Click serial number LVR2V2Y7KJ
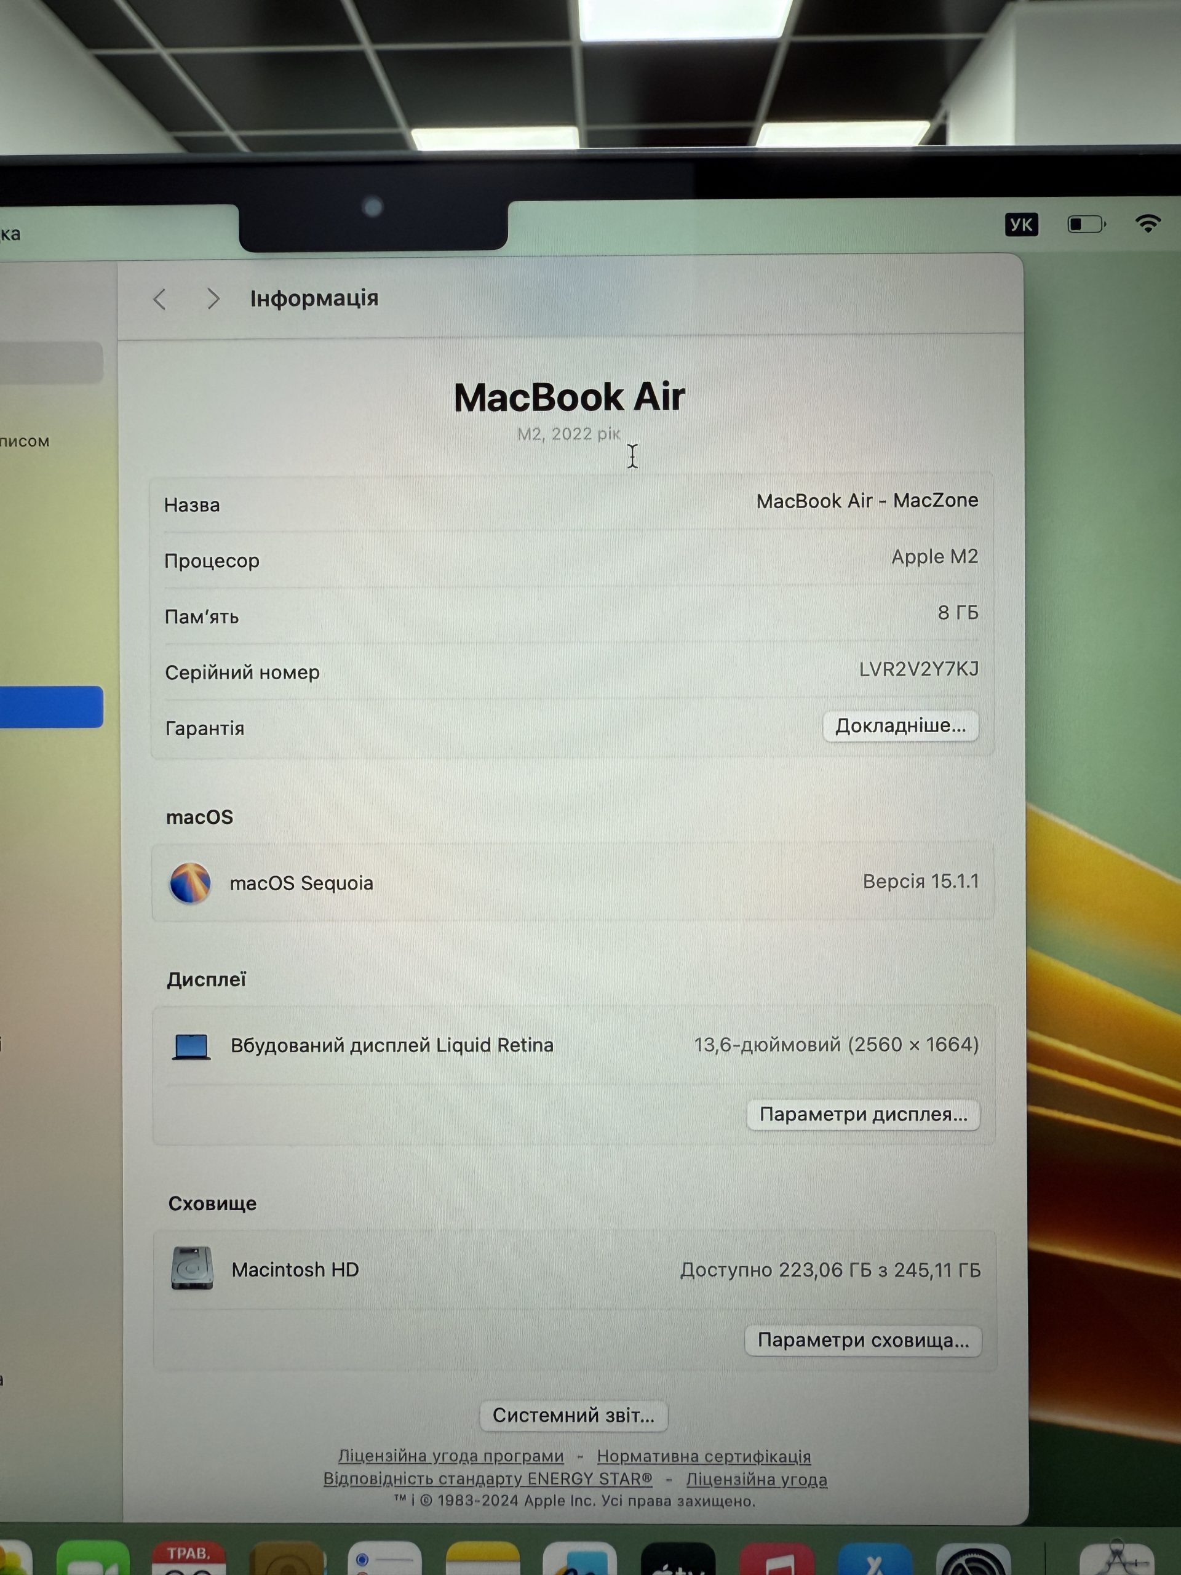The width and height of the screenshot is (1181, 1575). tap(919, 669)
